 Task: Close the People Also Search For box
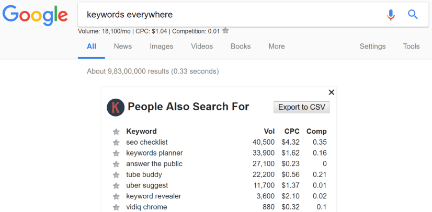(332, 92)
